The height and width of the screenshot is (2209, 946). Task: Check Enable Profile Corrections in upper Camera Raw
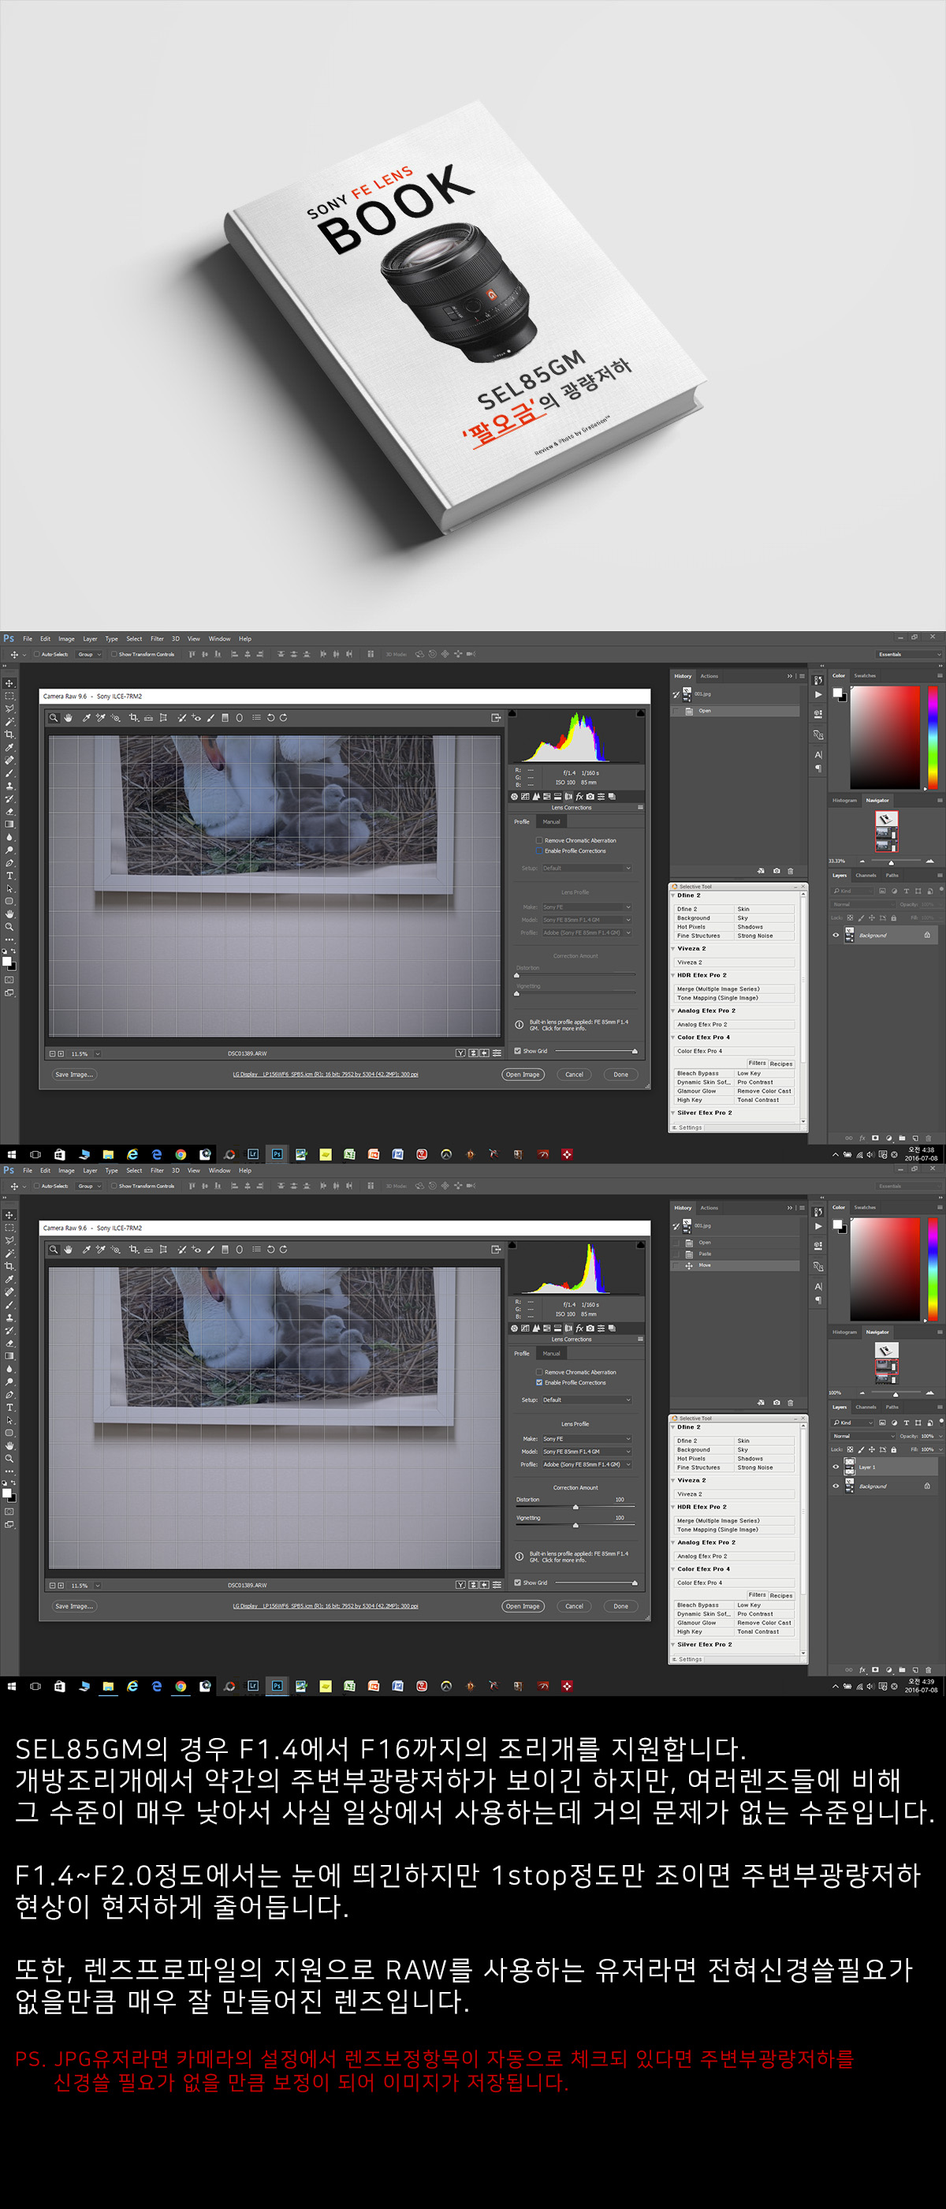tap(539, 850)
